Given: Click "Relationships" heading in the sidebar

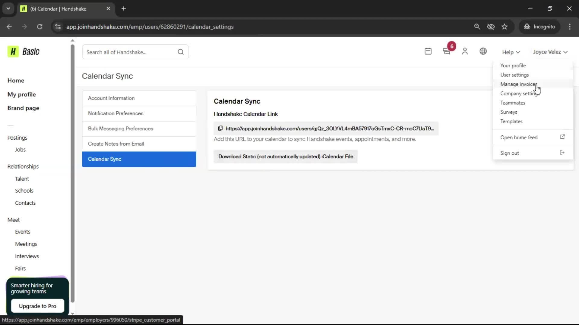Looking at the screenshot, I should coord(23,167).
